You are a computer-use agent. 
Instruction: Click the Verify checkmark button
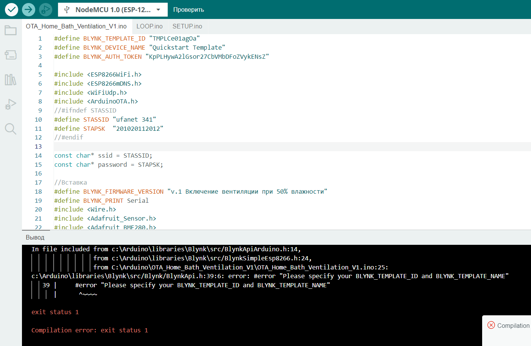11,9
